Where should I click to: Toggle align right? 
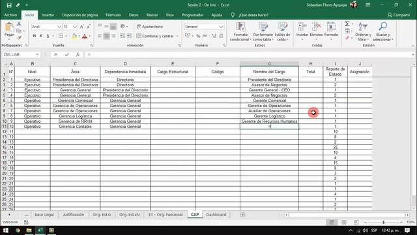coord(113,36)
